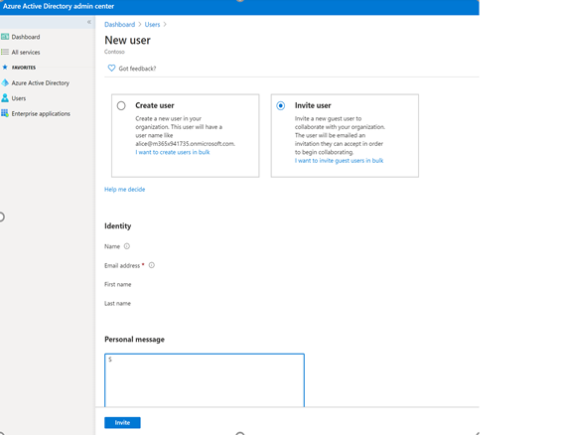Click the Users person icon

coord(5,98)
